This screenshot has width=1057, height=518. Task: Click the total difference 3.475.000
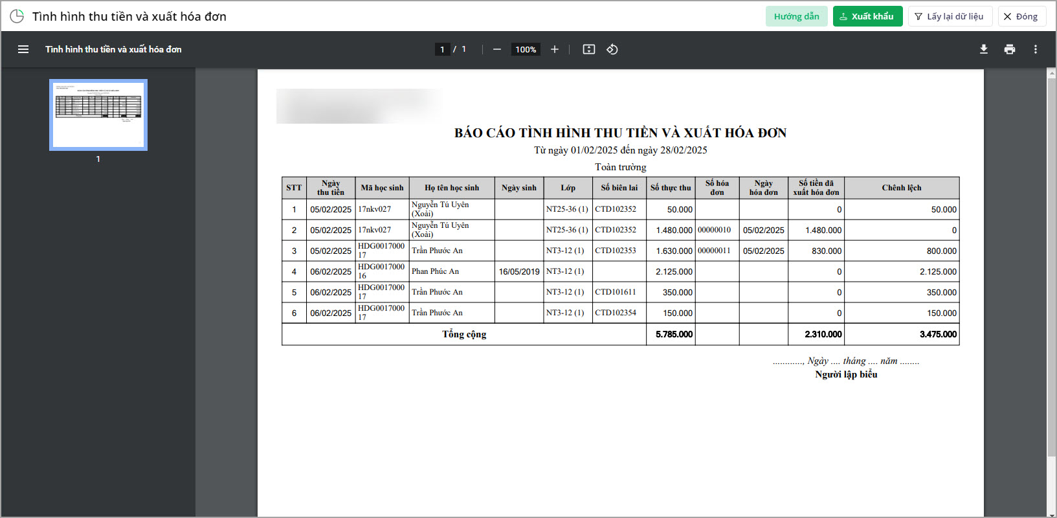[938, 334]
